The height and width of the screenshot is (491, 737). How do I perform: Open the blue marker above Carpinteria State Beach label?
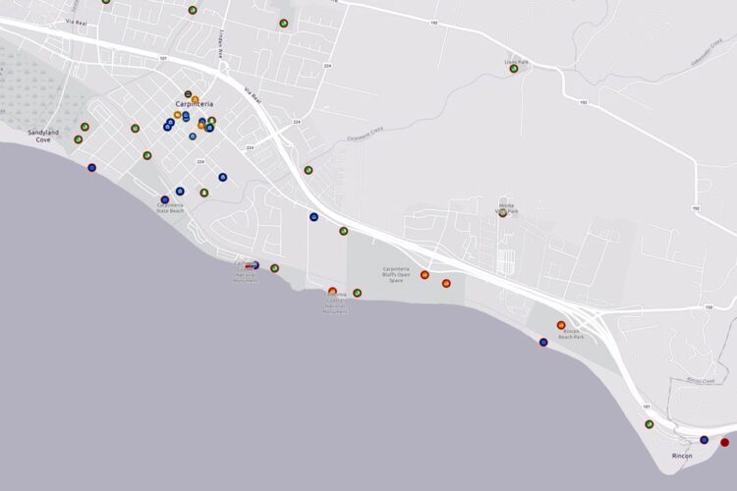coord(165,199)
